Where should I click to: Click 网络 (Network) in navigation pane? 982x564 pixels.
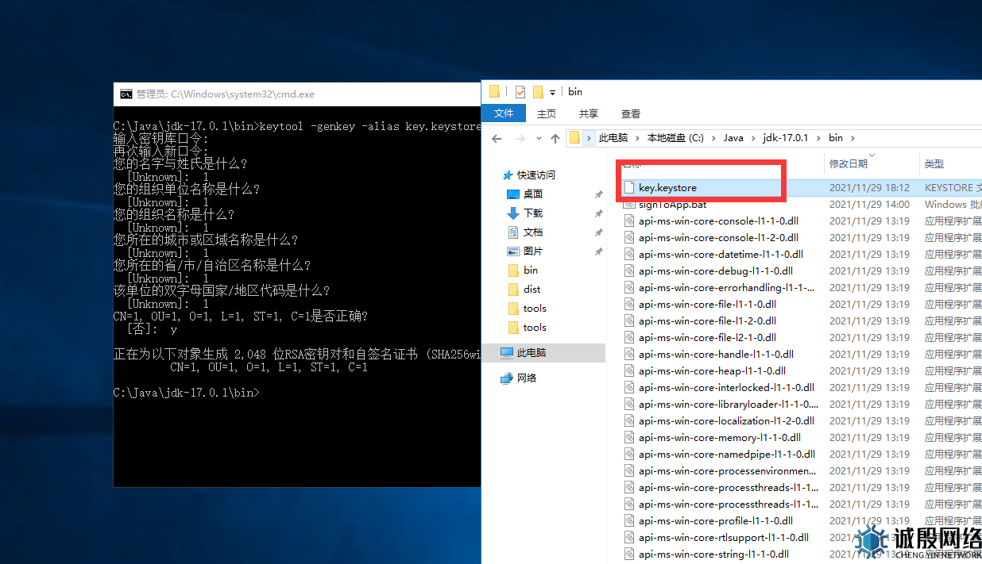[526, 378]
